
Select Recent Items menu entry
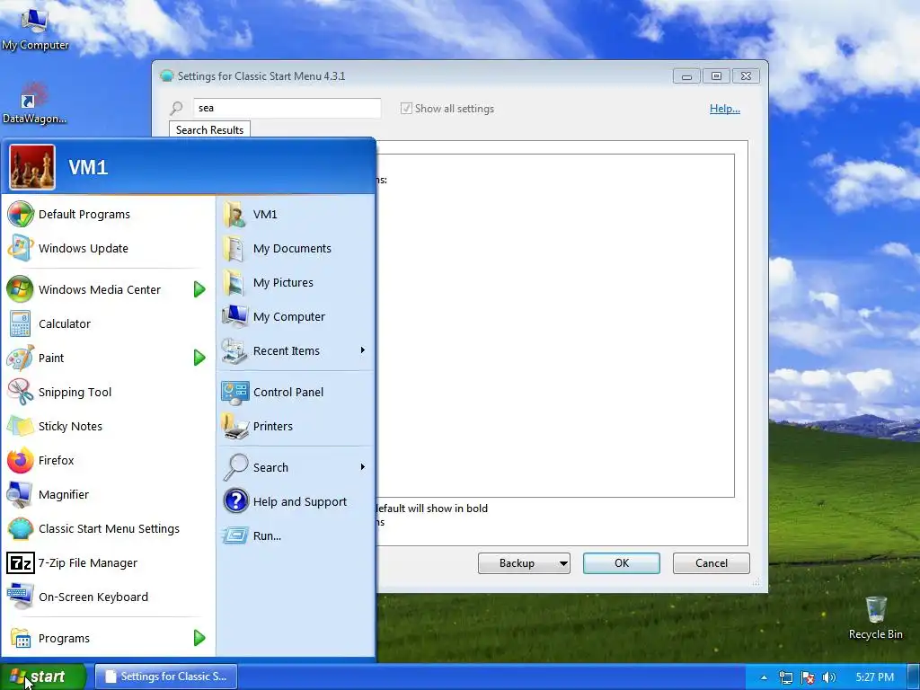(x=296, y=350)
